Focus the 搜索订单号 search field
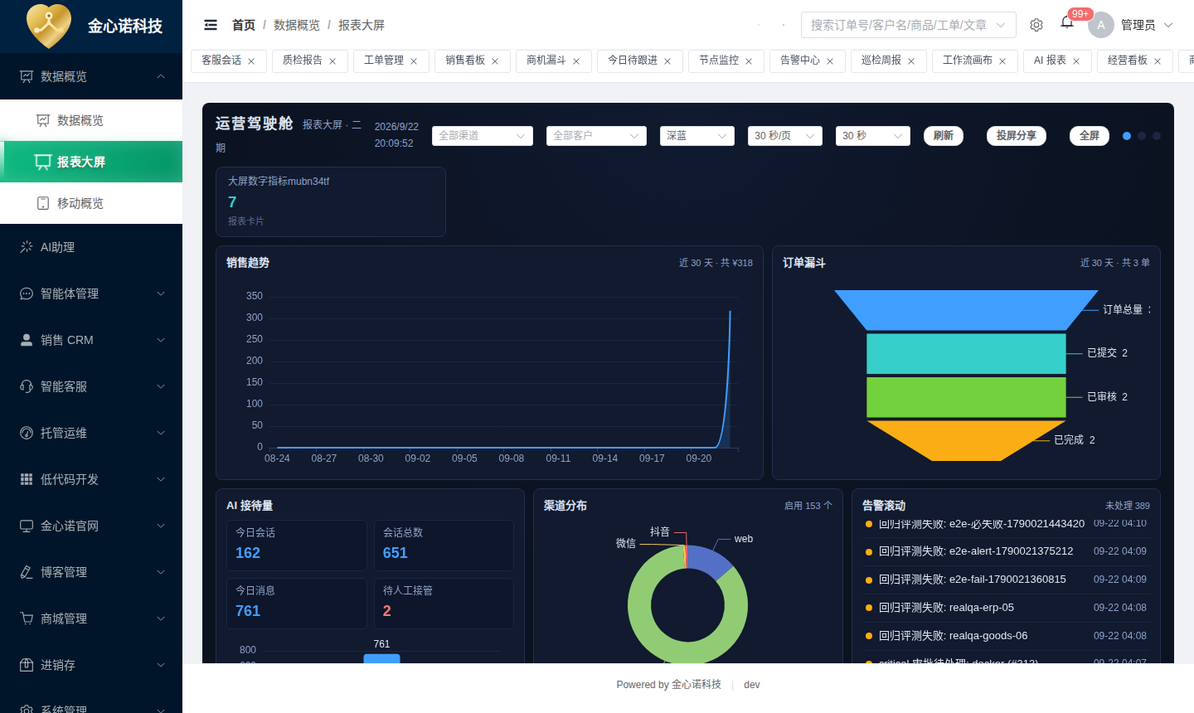 [x=908, y=25]
